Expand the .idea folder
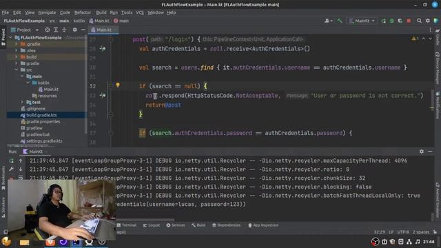The height and width of the screenshot is (248, 441). 17,50
